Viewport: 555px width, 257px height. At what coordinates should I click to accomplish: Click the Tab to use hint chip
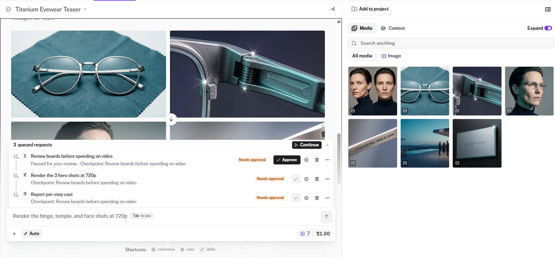coord(142,216)
